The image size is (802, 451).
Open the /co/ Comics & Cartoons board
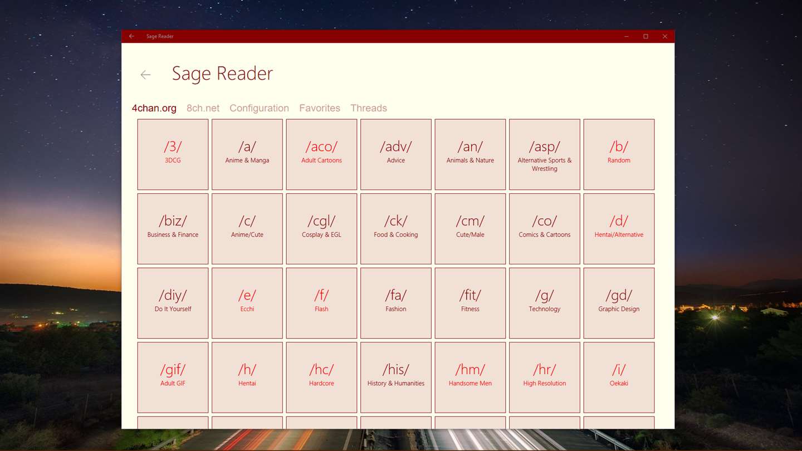(x=545, y=229)
